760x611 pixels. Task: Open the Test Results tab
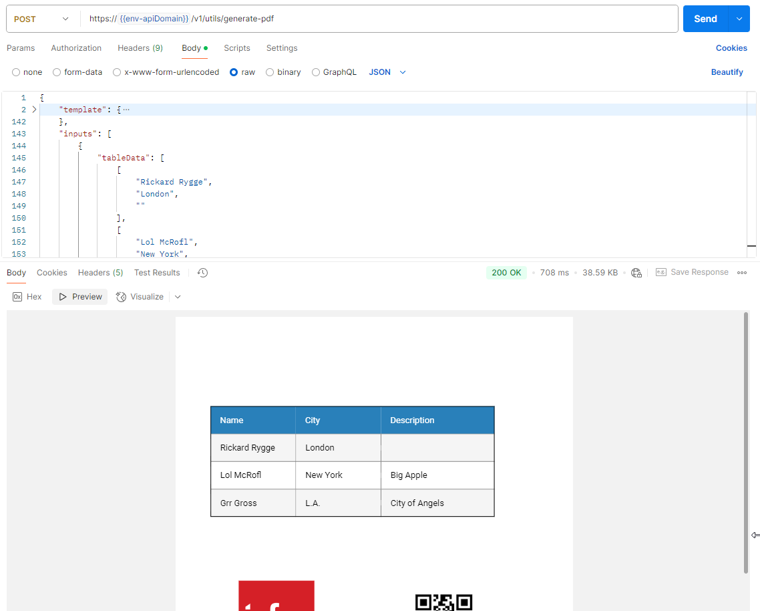(157, 273)
